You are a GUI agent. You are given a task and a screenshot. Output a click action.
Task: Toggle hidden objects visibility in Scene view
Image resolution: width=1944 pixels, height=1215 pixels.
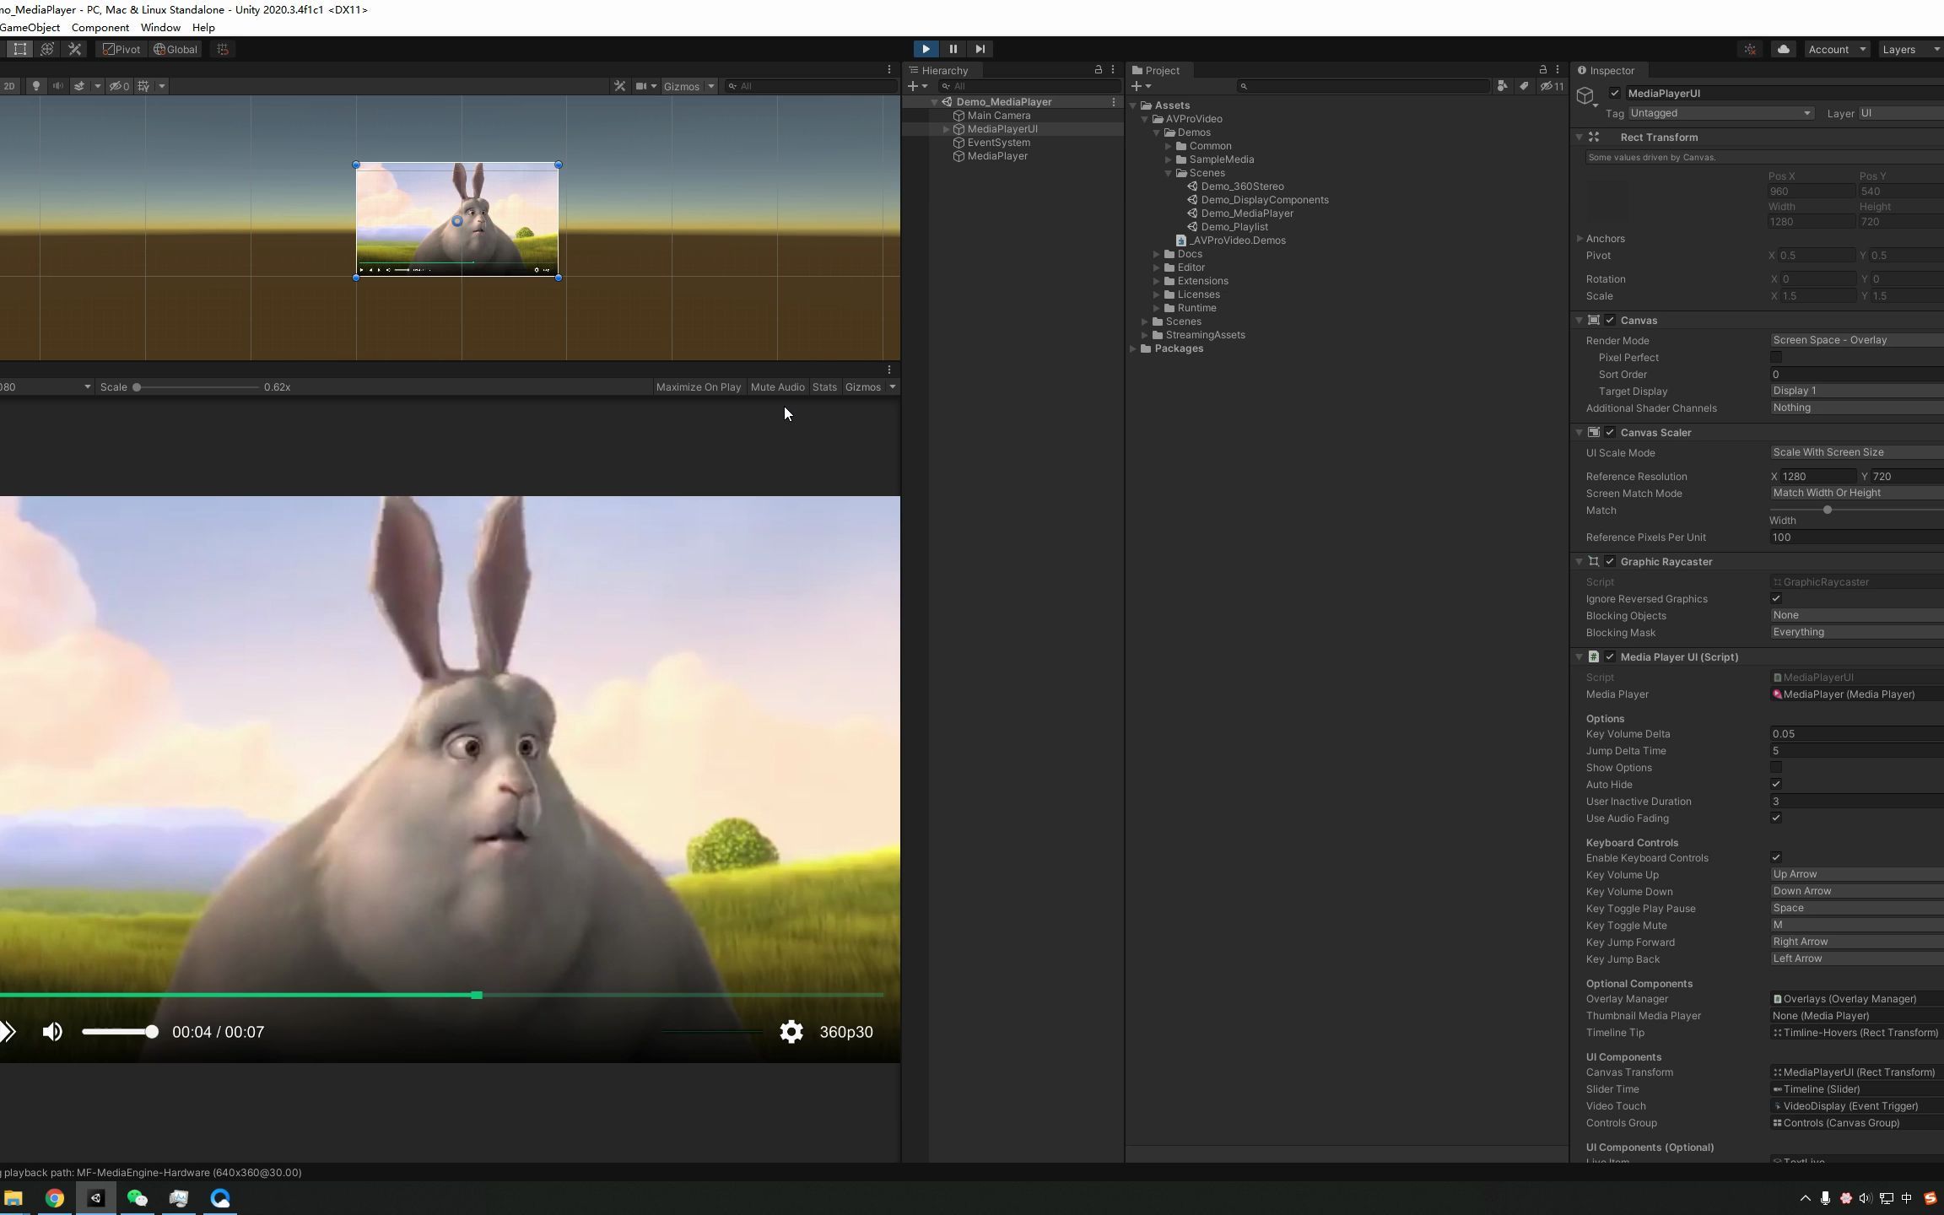(x=120, y=86)
